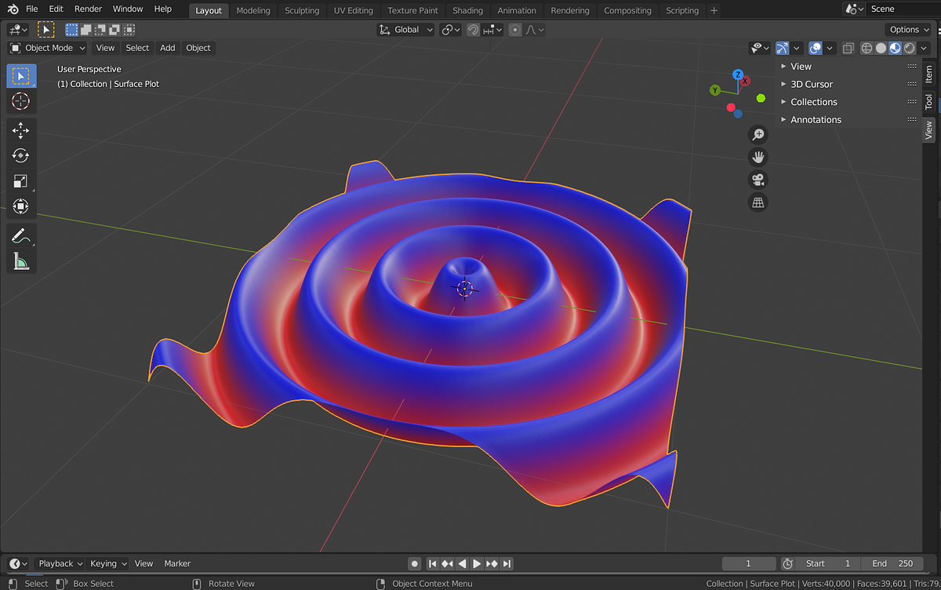The height and width of the screenshot is (590, 941).
Task: Select the 3D Cursor tool
Action: [21, 100]
